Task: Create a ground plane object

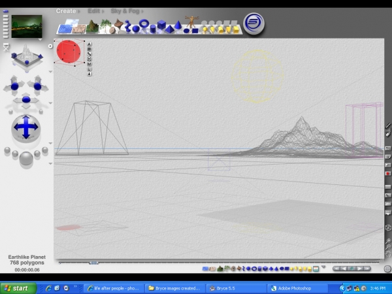Action: tap(79, 29)
